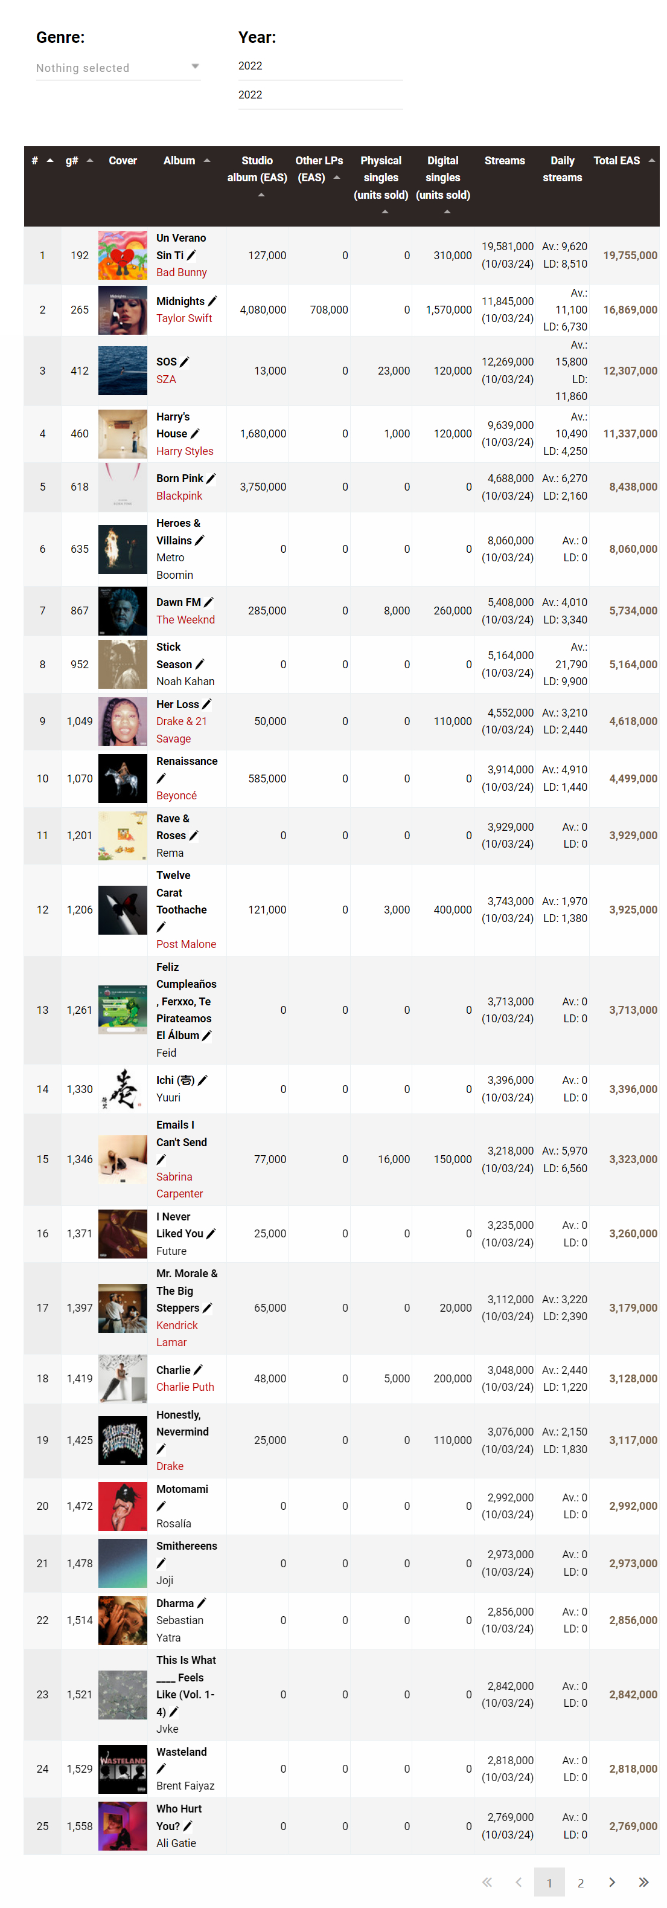Click the pencil icon beside Her Loss
This screenshot has height=1908, width=667.
(207, 704)
